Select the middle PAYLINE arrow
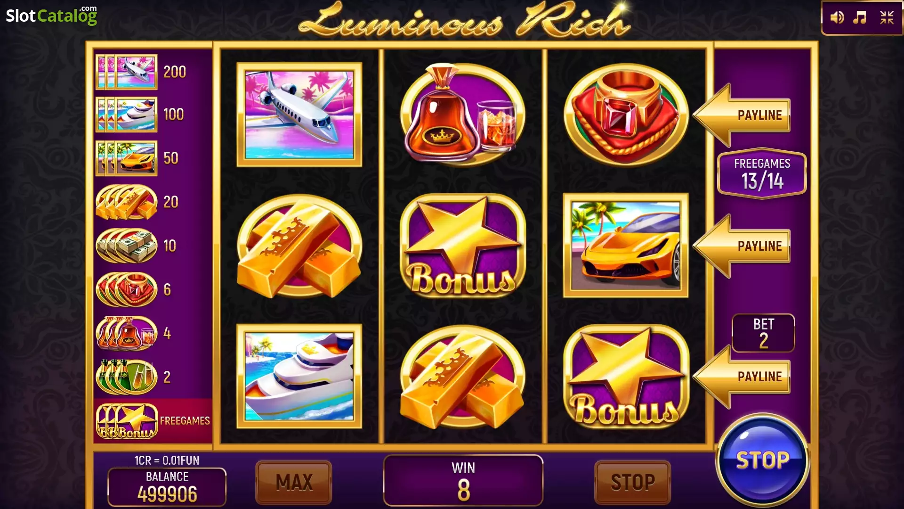904x509 pixels. coord(742,246)
